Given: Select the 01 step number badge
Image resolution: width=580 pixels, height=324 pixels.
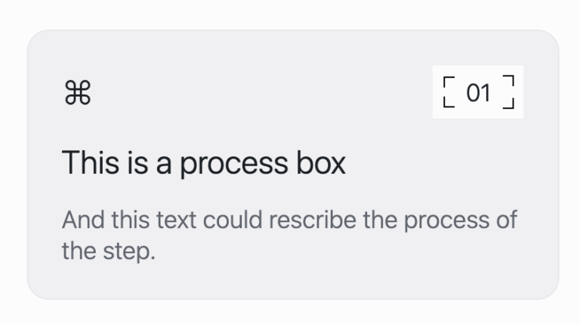Looking at the screenshot, I should 478,92.
